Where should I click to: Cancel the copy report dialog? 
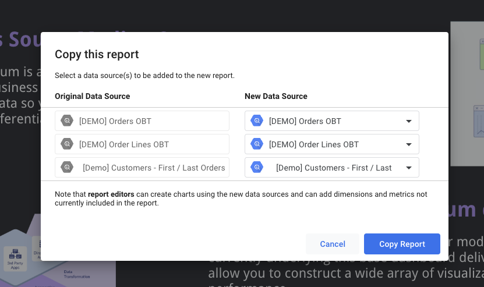(x=333, y=244)
